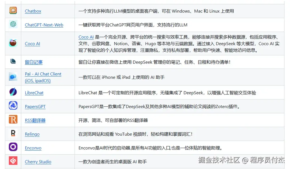This screenshot has height=169, width=290.
Task: Click the Cherry Studio red icon
Action: [x=13, y=161]
